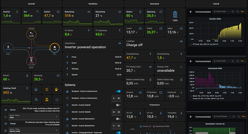Click the eye icon beside Charge
Screen dimensions: 248x134
click(x=6, y=124)
